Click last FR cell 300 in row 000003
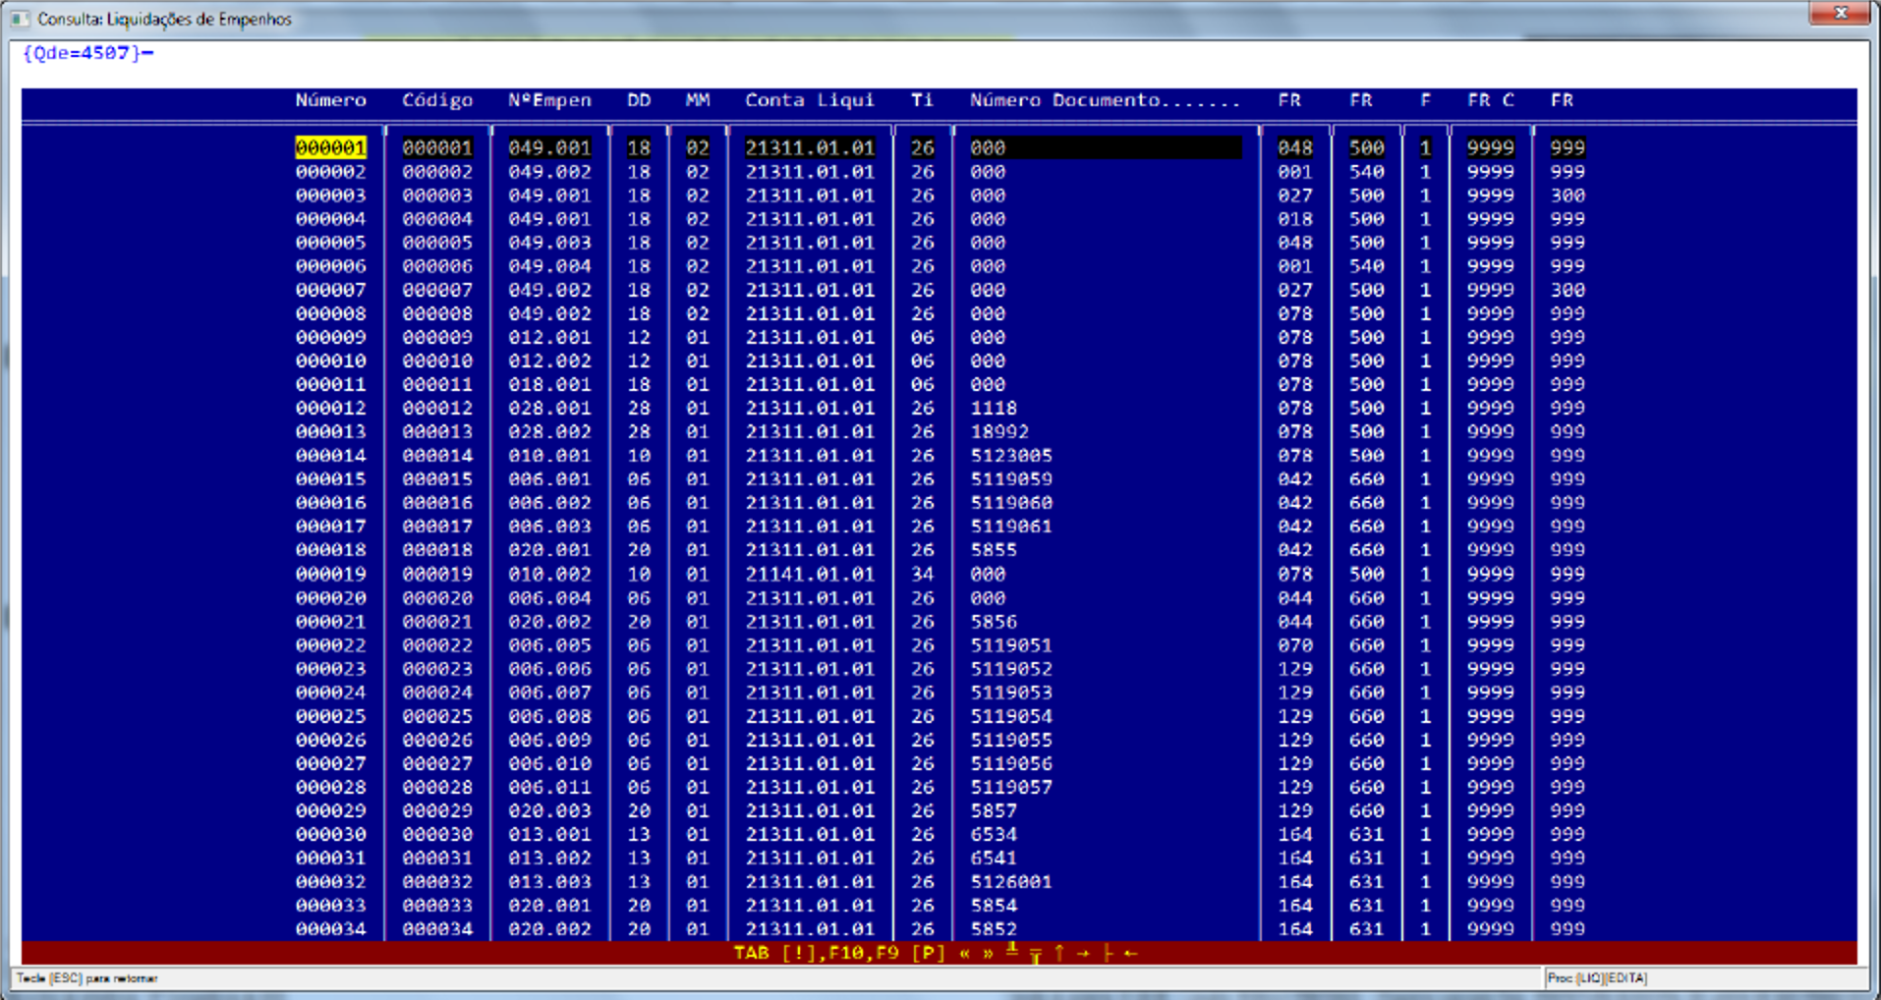1881x1000 pixels. click(1567, 195)
